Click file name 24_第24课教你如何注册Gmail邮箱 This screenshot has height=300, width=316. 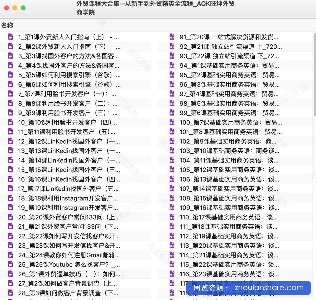(x=69, y=255)
